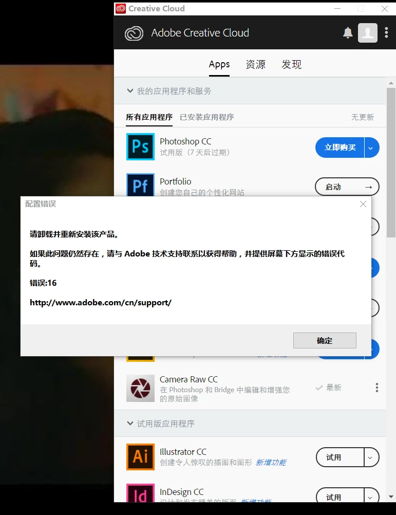Click the Adobe Creative Cloud logo
Viewport: 396px width, 515px height.
pos(134,33)
